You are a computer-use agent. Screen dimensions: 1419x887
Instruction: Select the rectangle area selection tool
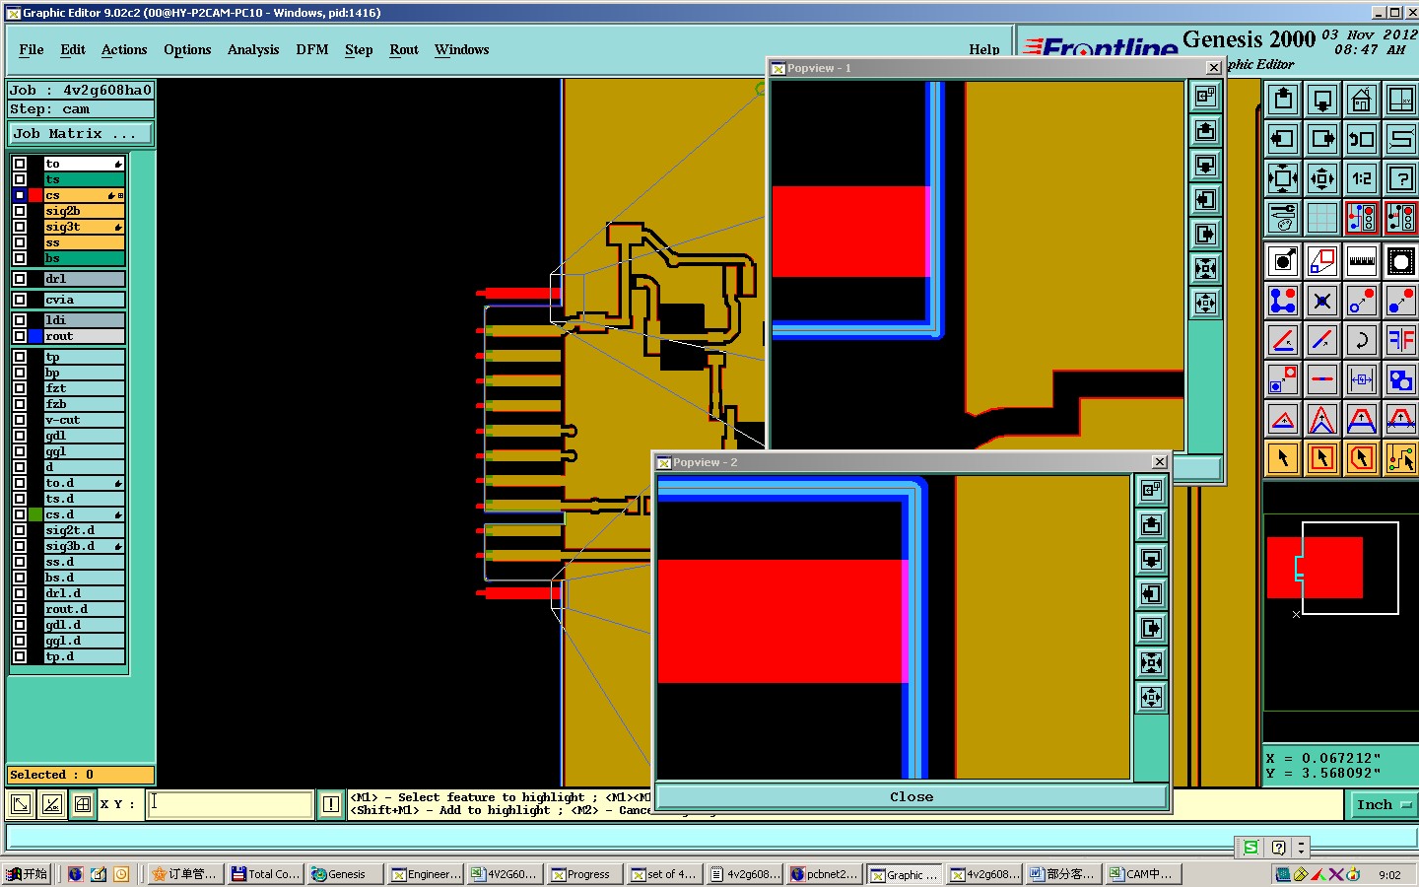pos(1322,457)
